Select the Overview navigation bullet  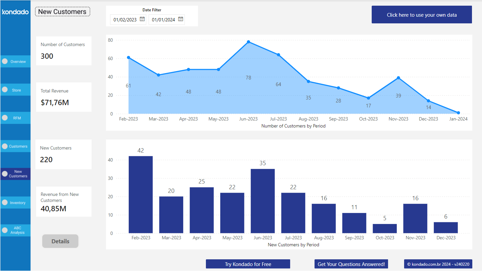(5, 61)
